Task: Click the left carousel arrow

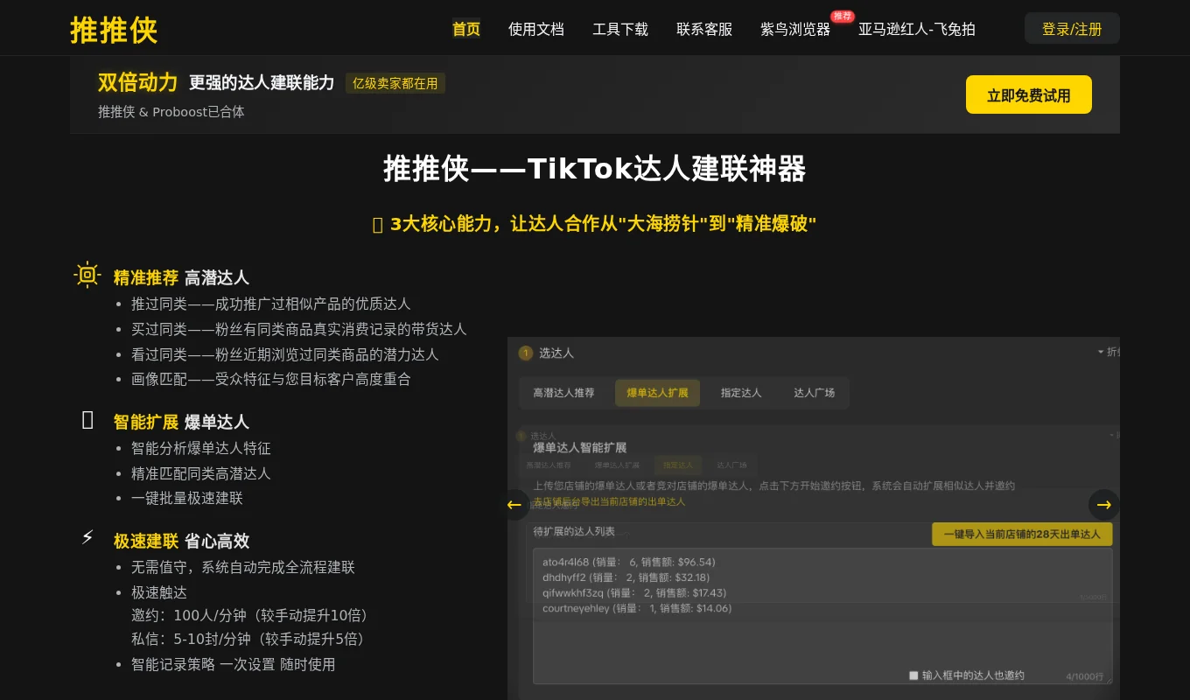Action: pyautogui.click(x=514, y=505)
